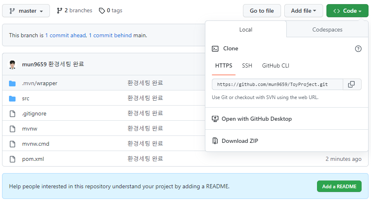Click the Go to file button
Screen dimensions: 371x203
(x=262, y=11)
